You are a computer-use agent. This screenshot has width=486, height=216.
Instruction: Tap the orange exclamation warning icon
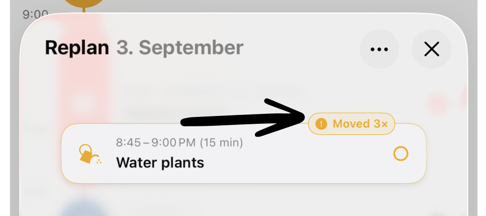tap(321, 124)
